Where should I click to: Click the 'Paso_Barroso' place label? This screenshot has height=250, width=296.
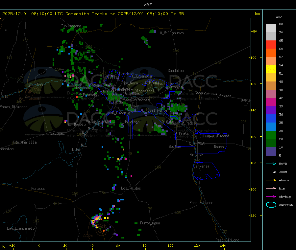(x=201, y=203)
